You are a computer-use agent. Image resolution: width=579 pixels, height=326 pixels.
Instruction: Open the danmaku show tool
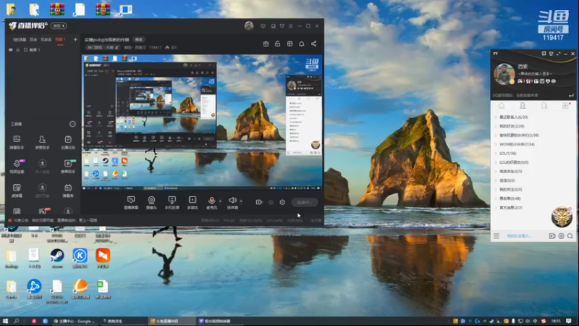(68, 191)
